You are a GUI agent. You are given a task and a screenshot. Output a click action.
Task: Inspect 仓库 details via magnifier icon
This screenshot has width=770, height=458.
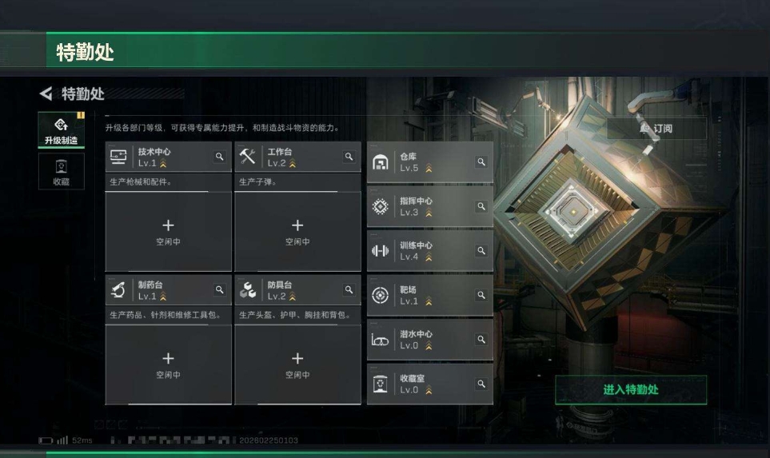click(481, 162)
